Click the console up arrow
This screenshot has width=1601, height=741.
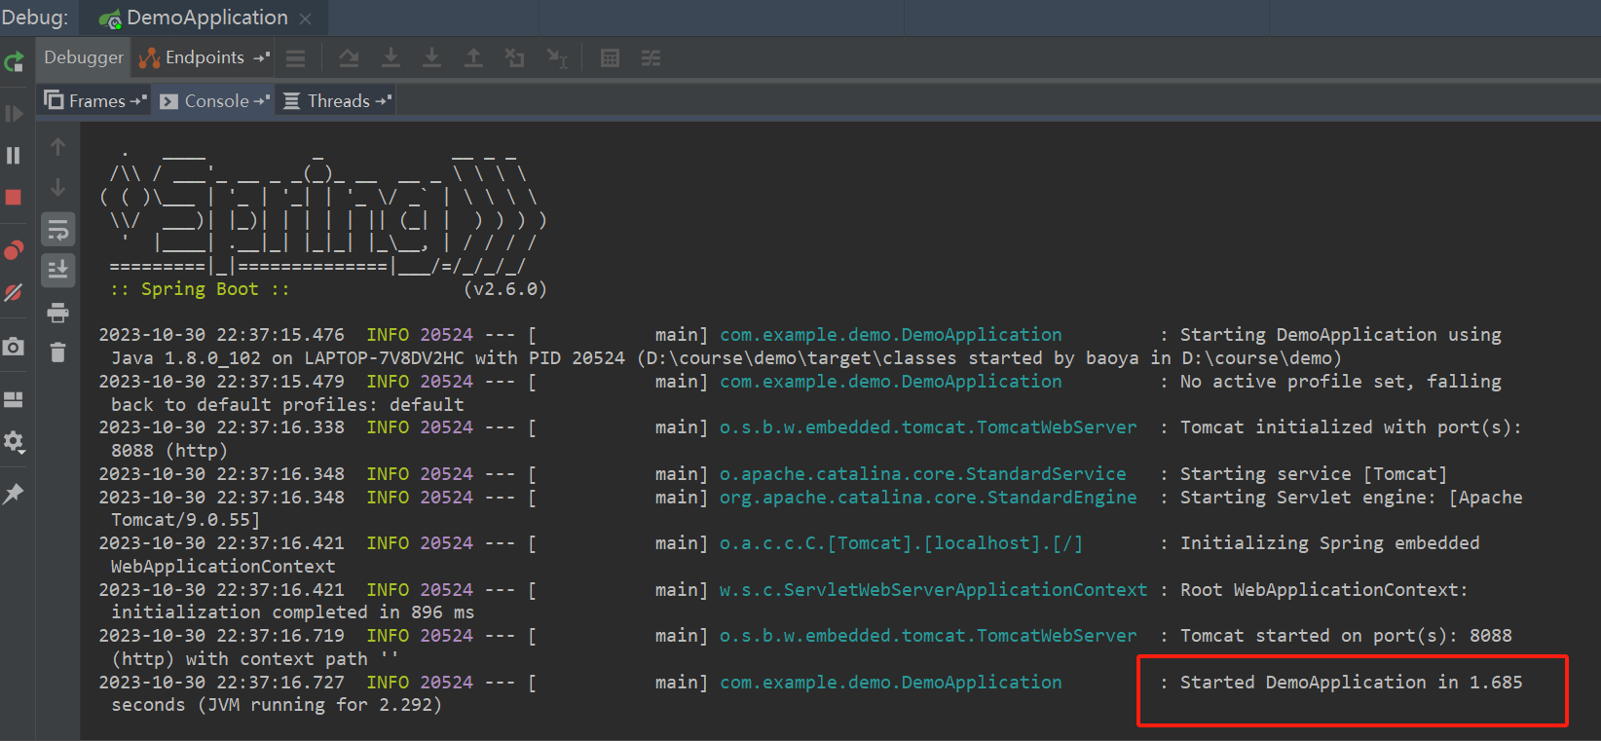pyautogui.click(x=58, y=147)
